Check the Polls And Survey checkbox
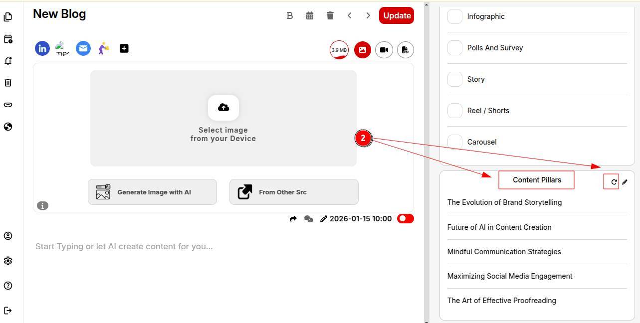This screenshot has width=640, height=323. (454, 48)
